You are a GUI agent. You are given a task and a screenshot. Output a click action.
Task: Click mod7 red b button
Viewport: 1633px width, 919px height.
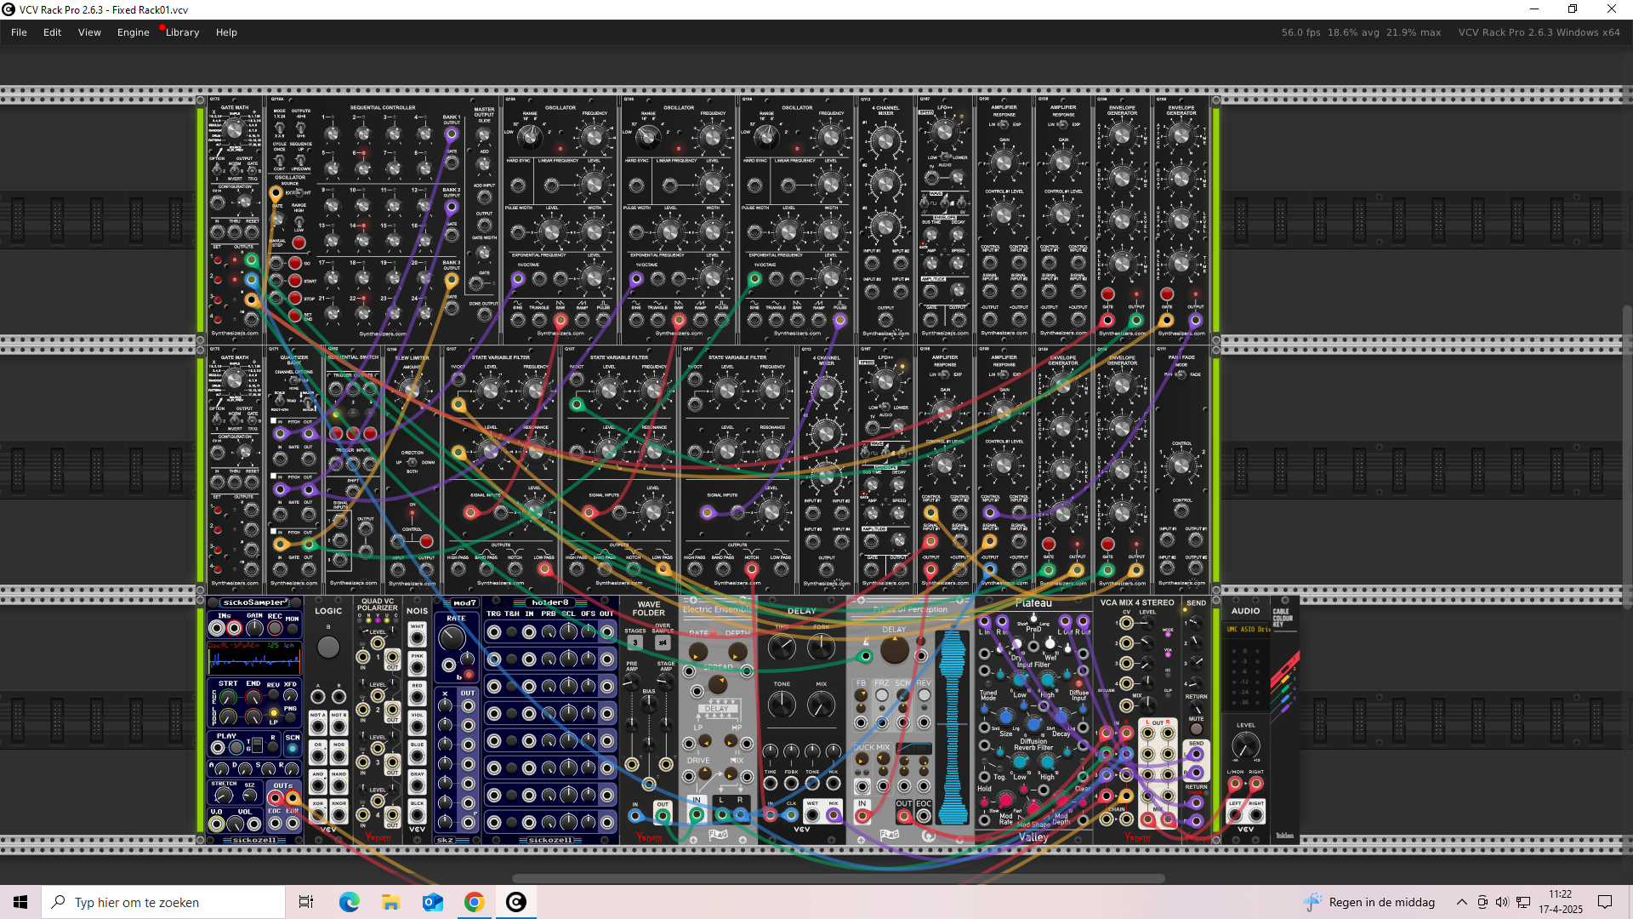[469, 675]
